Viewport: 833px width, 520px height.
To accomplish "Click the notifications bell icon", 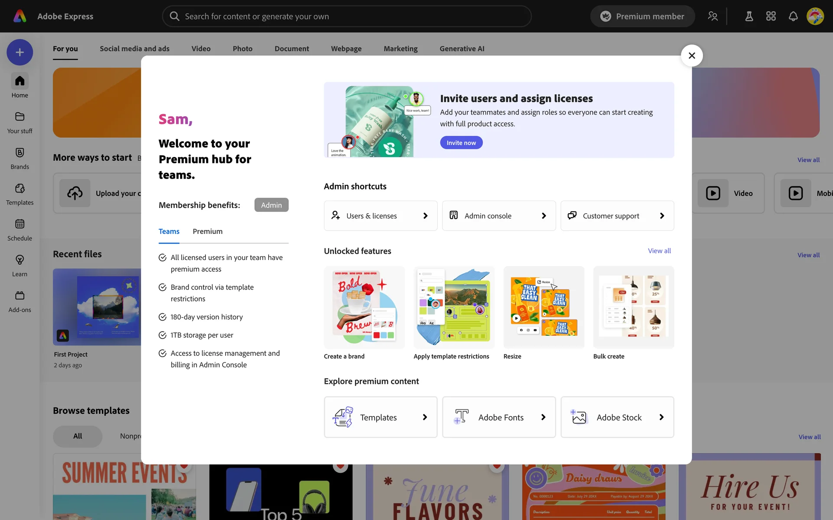I will 793,16.
